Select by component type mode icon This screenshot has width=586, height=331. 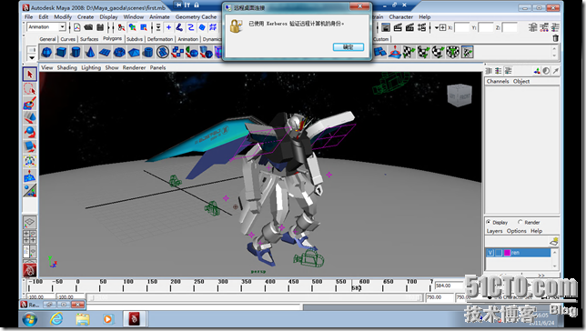pos(144,27)
